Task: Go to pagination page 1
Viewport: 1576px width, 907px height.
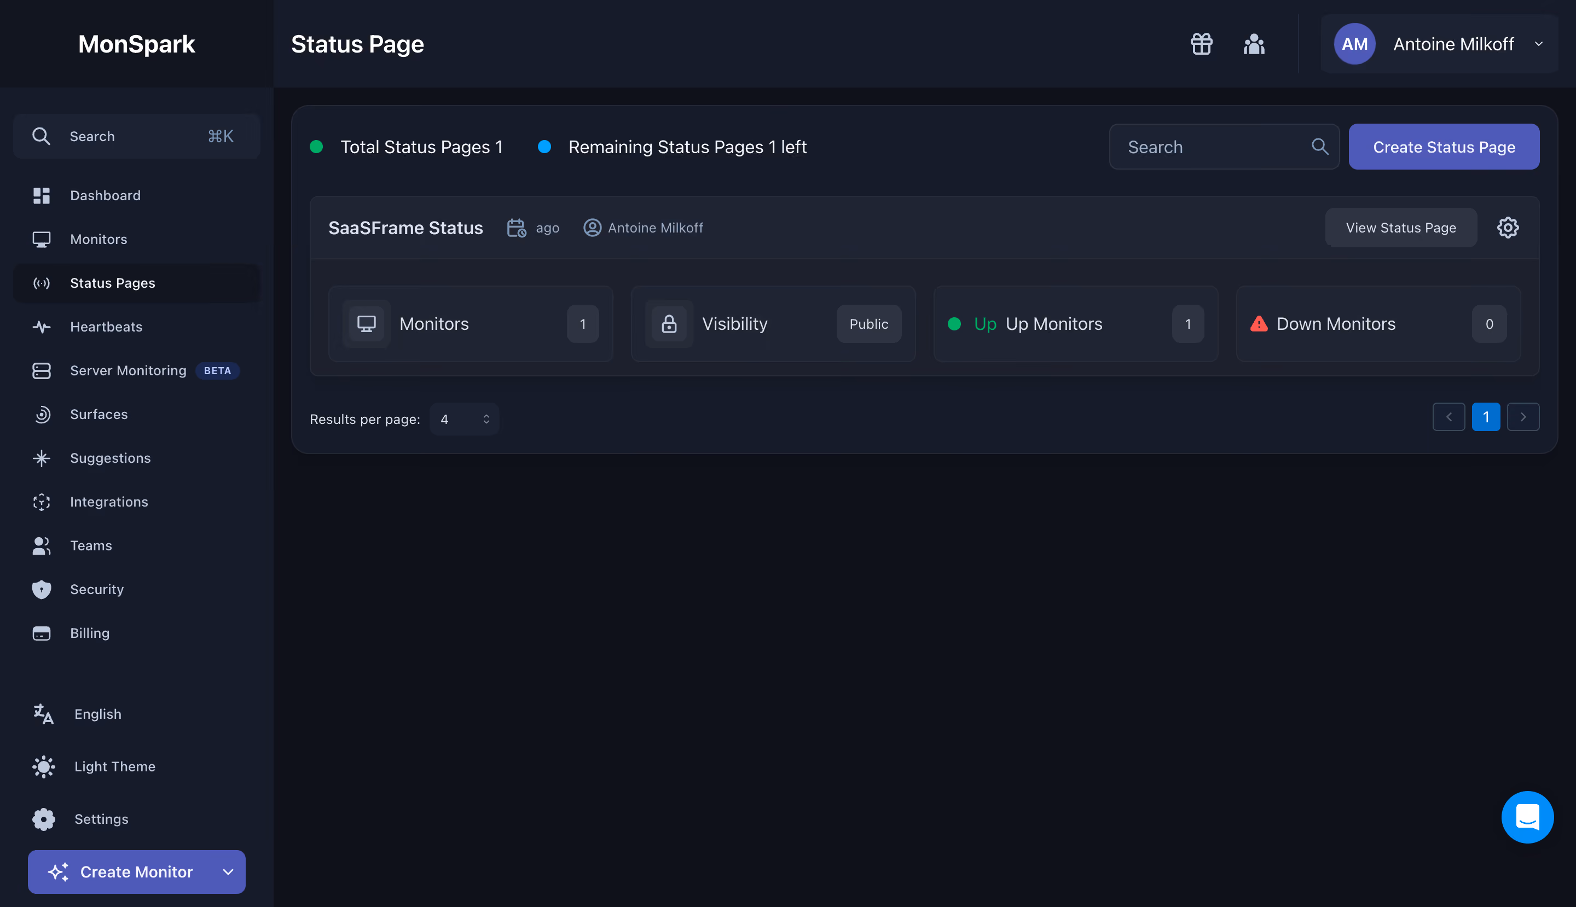Action: coord(1486,417)
